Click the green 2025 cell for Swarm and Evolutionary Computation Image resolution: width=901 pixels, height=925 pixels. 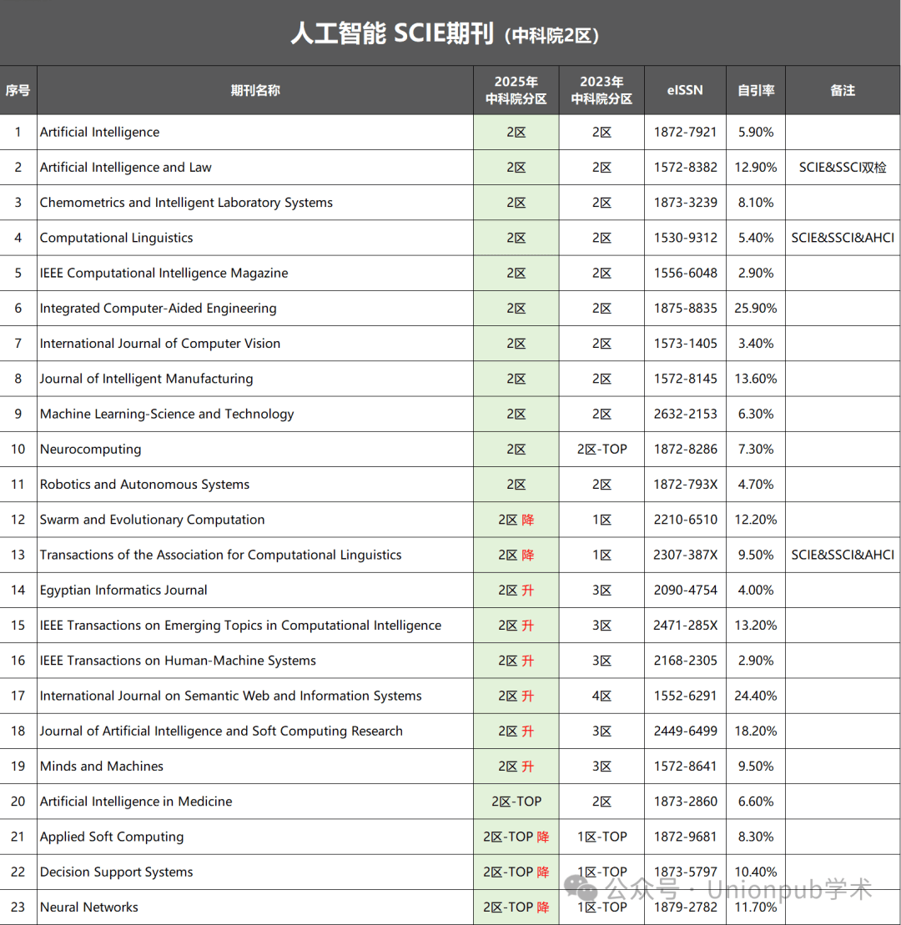516,520
